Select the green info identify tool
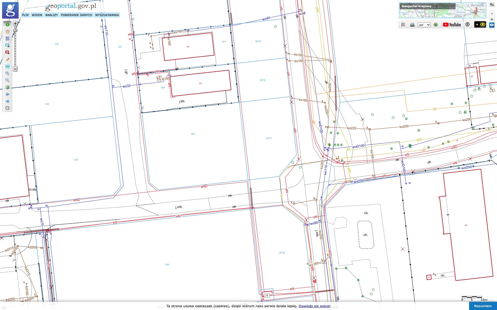Screen dimensions: 497x310 (x=7, y=25)
